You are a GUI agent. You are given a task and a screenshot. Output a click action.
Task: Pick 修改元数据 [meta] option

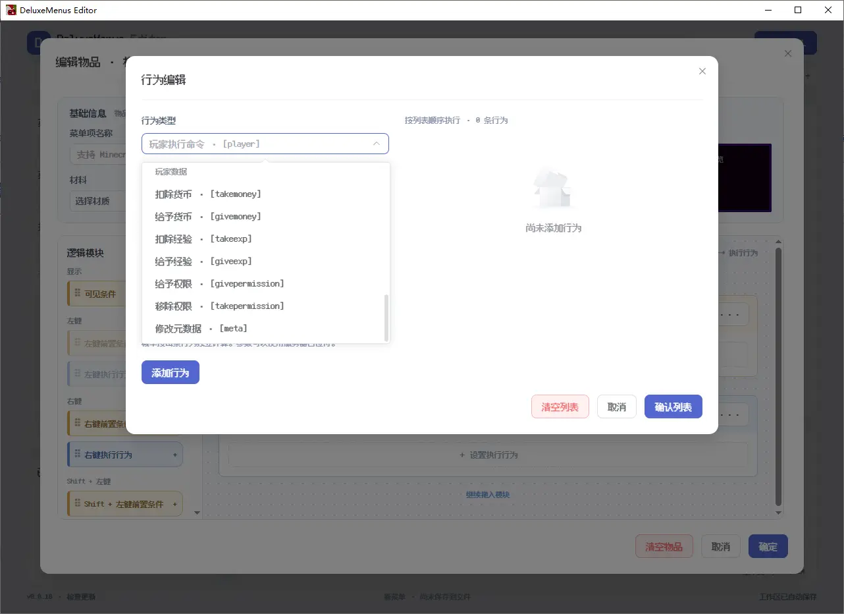[x=265, y=329]
